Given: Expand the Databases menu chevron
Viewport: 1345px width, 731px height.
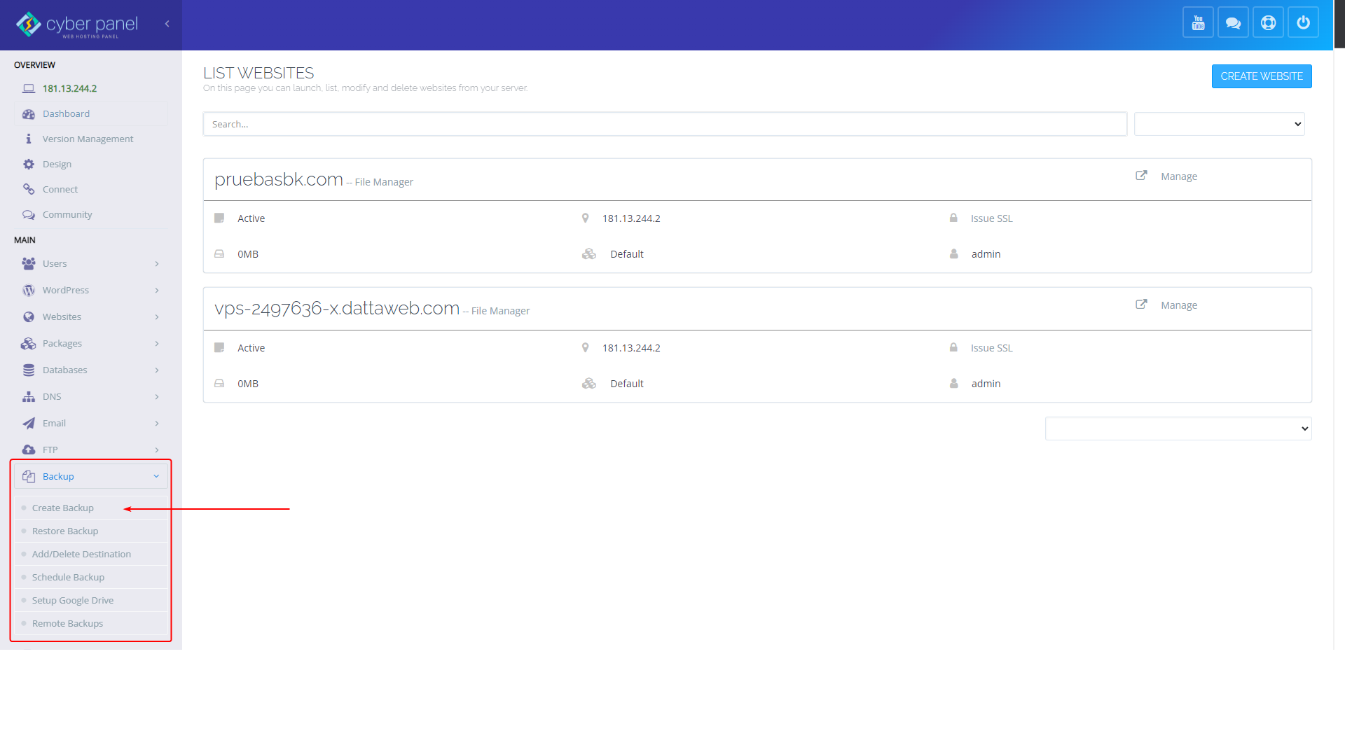Looking at the screenshot, I should (157, 370).
